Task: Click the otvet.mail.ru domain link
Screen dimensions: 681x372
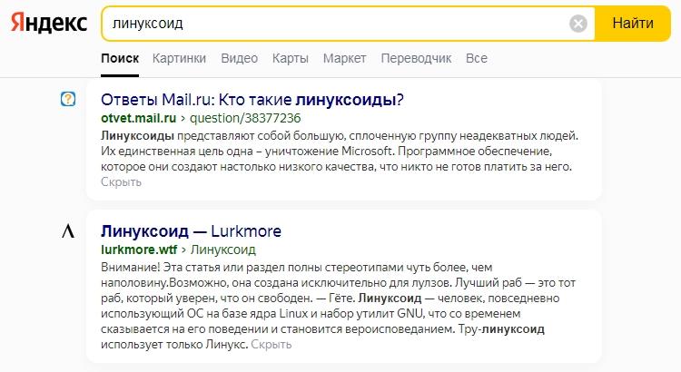Action: tap(139, 118)
